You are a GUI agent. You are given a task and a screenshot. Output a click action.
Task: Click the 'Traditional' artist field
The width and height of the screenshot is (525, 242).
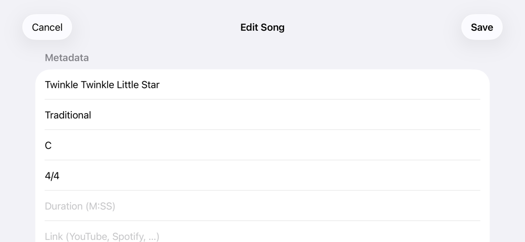tap(262, 115)
